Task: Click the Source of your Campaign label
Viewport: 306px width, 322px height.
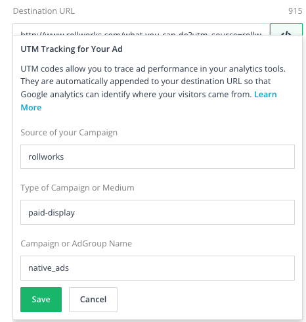Action: point(69,133)
